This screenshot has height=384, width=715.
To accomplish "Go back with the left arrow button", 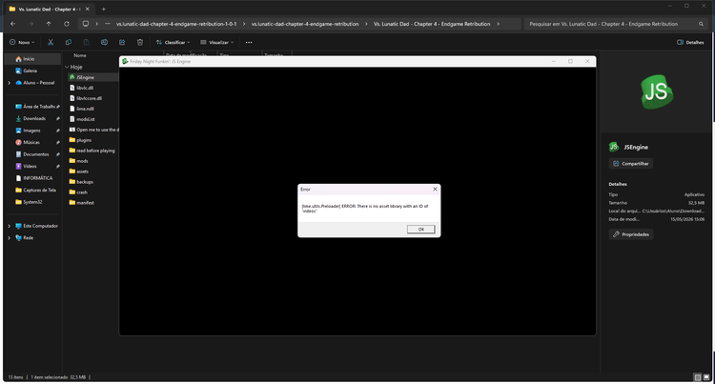I will pyautogui.click(x=12, y=24).
